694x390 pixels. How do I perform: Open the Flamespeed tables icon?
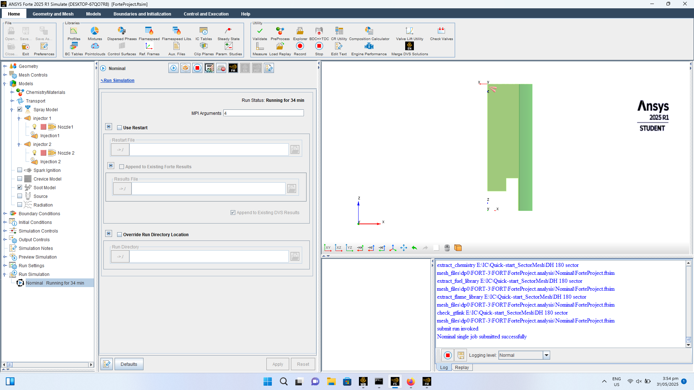click(x=149, y=33)
